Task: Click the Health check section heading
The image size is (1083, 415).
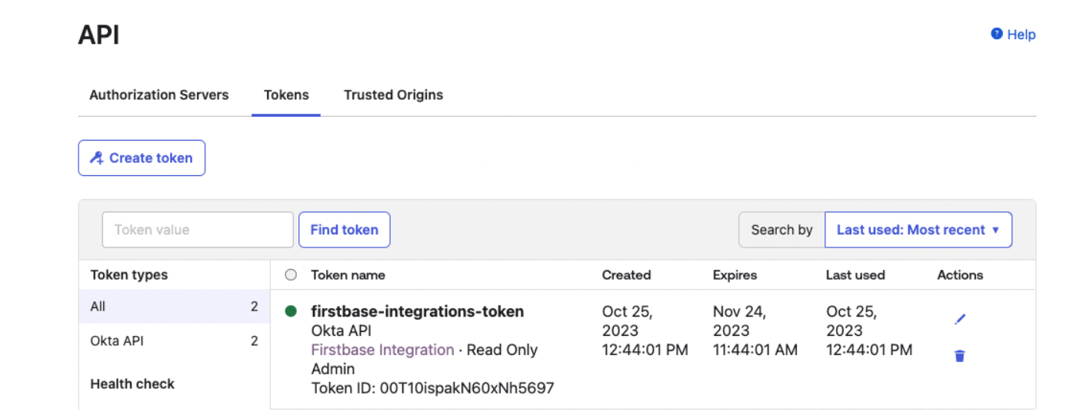Action: click(x=132, y=383)
